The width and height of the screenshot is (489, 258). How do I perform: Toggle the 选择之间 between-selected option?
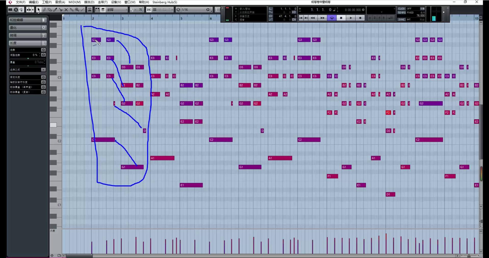click(x=43, y=70)
